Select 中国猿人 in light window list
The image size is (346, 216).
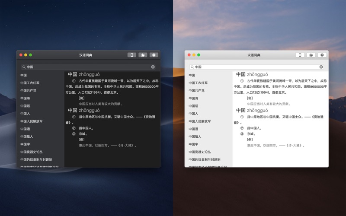195,137
